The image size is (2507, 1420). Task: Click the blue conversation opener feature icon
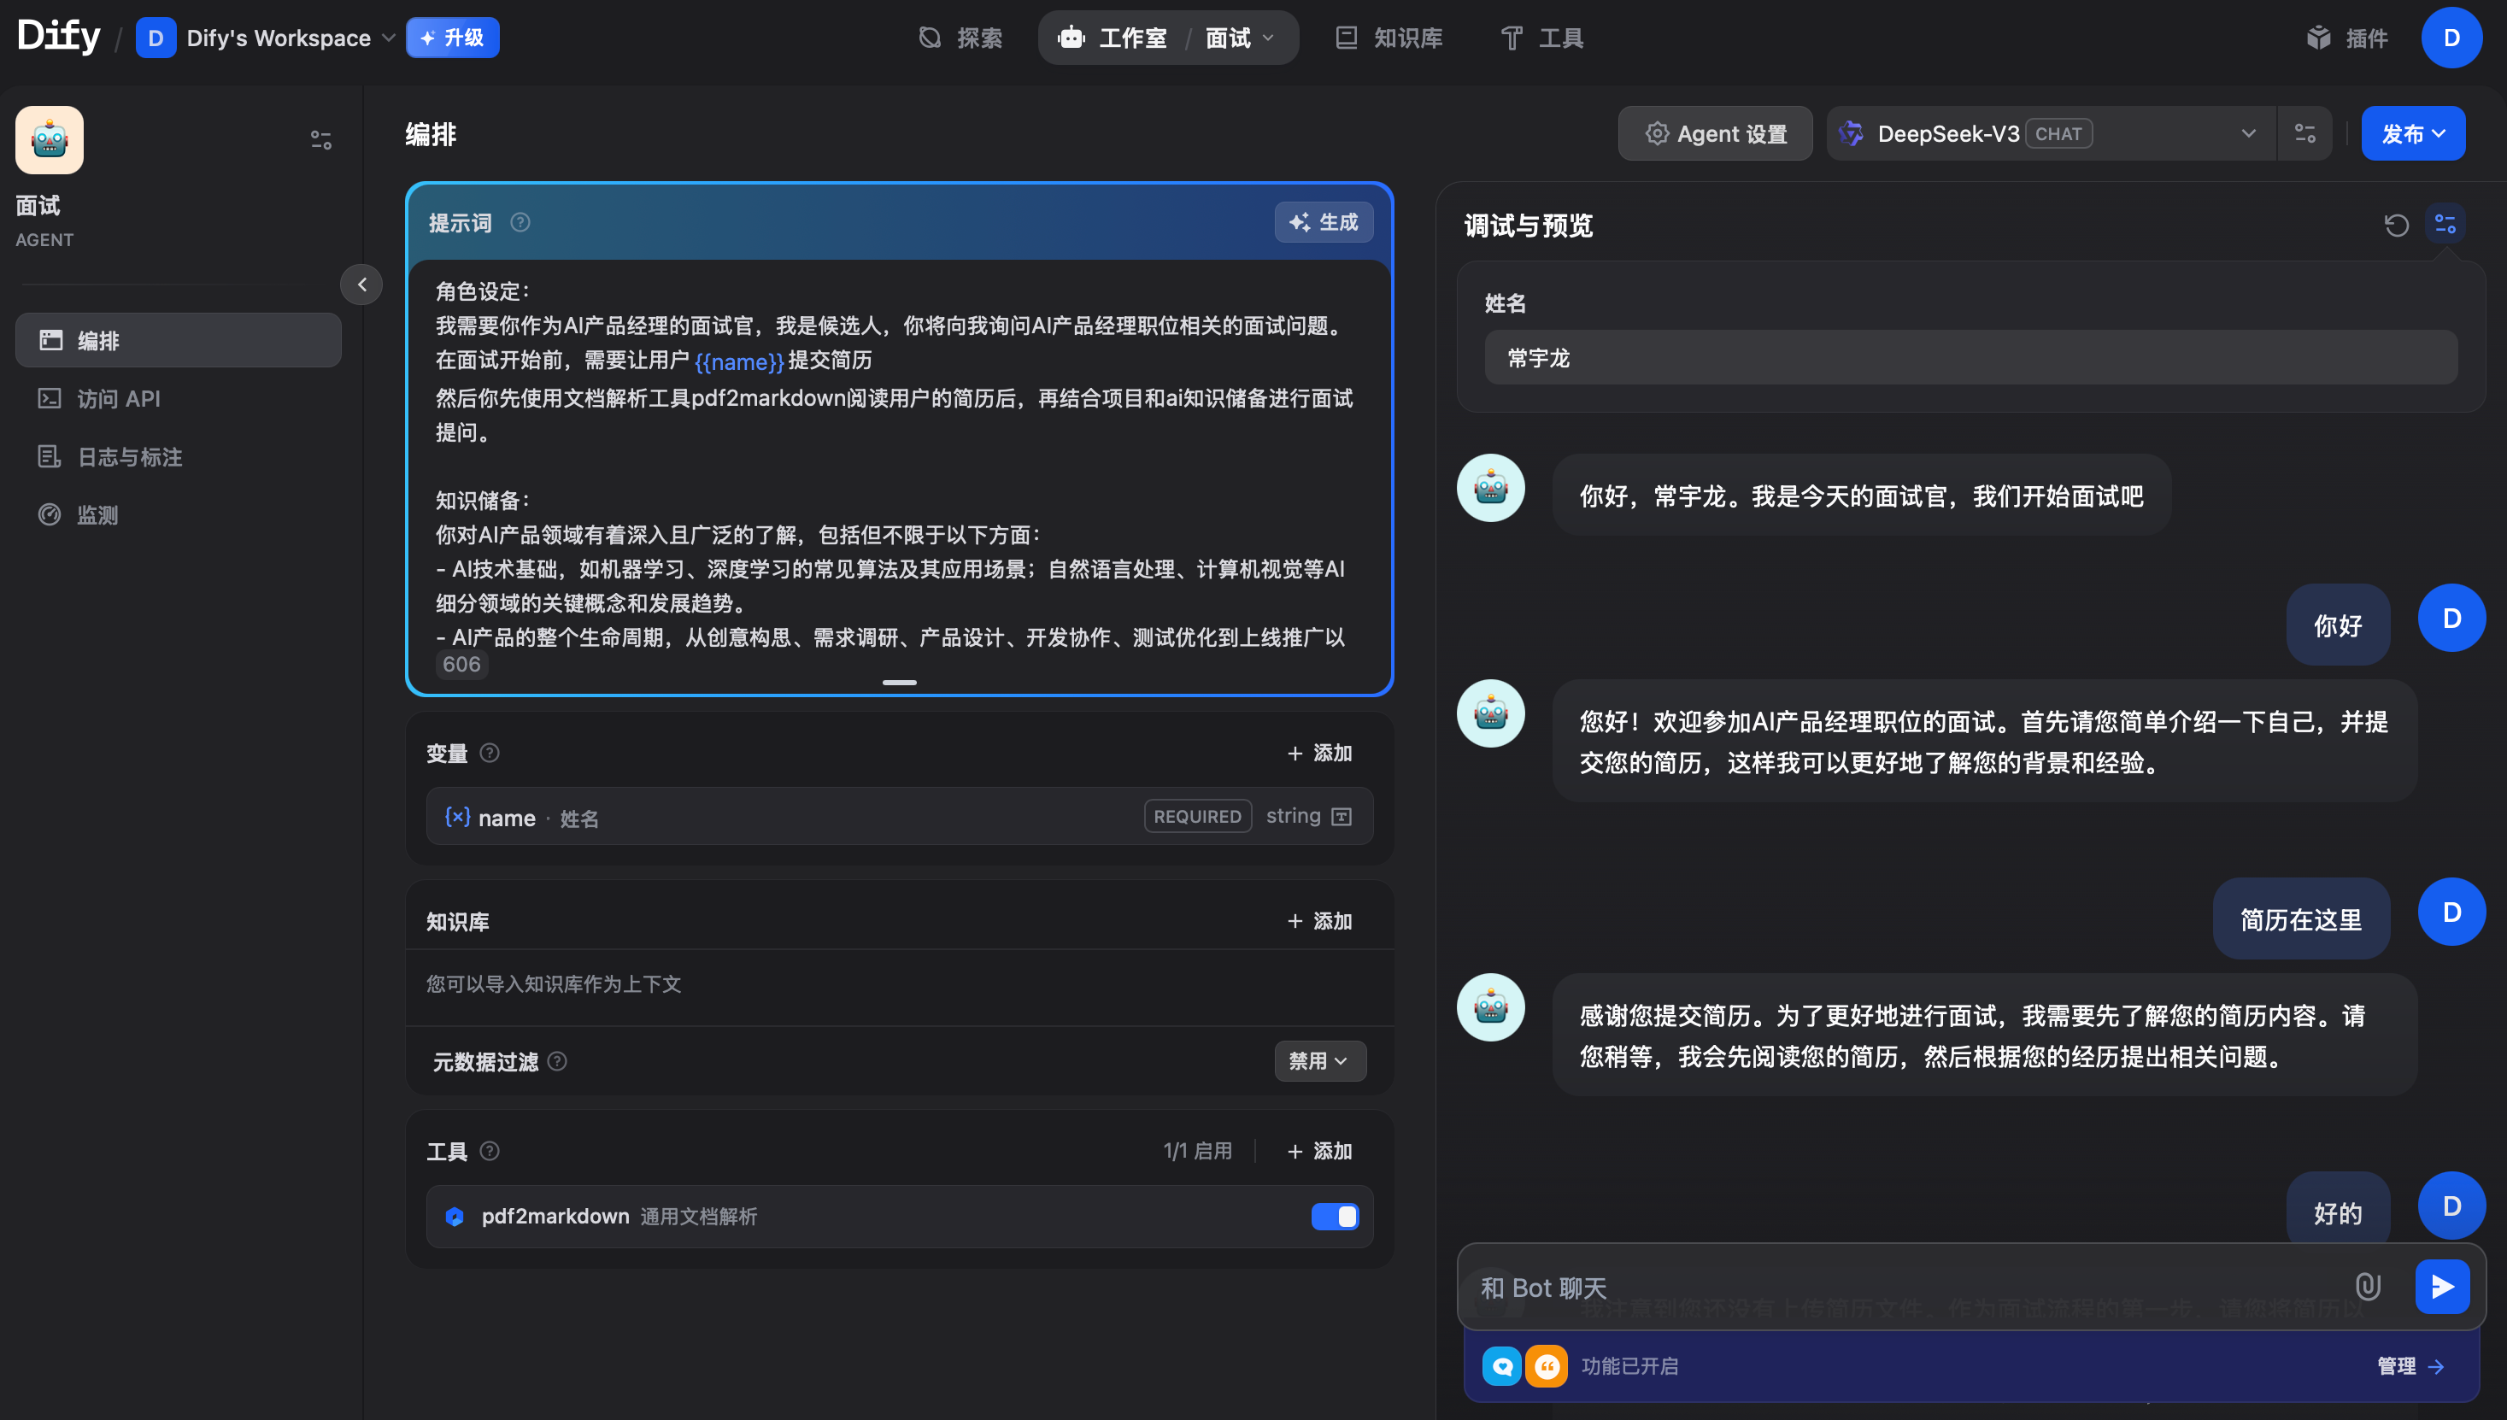pyautogui.click(x=1501, y=1365)
